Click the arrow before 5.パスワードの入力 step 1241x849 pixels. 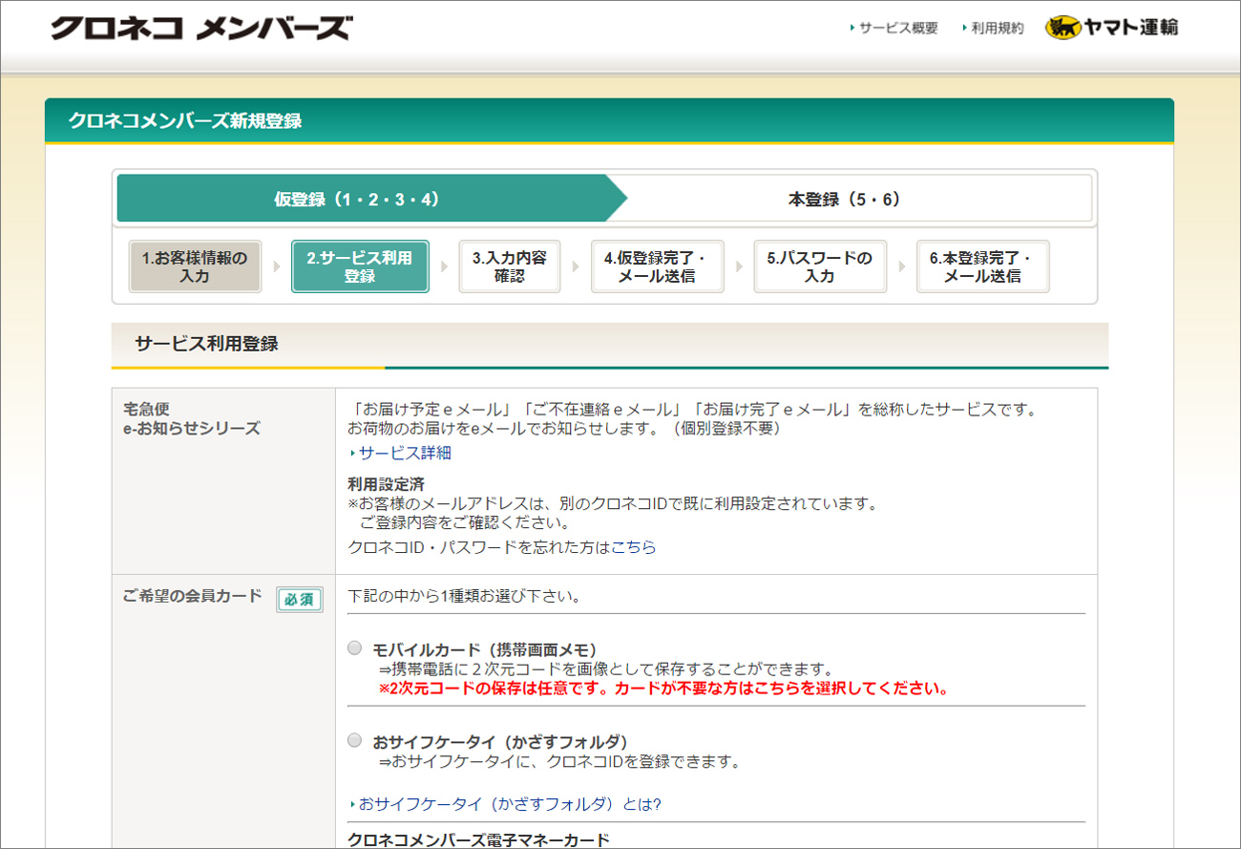pyautogui.click(x=739, y=266)
